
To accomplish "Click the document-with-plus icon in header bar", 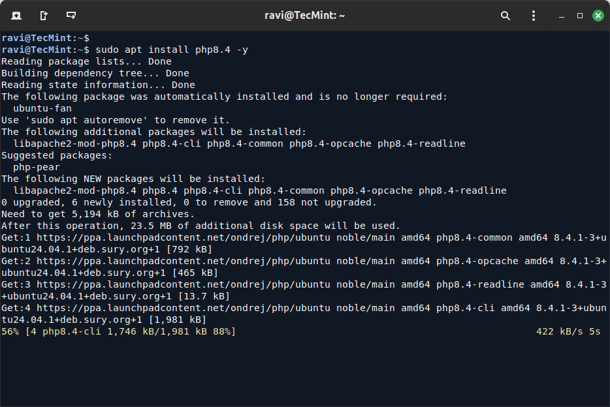I will [44, 15].
